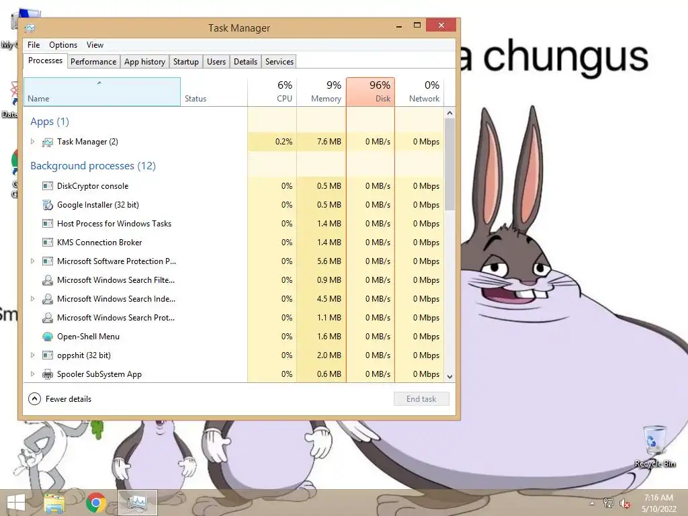
Task: Select the 'DiskCryptor console' process name
Action: [x=93, y=186]
